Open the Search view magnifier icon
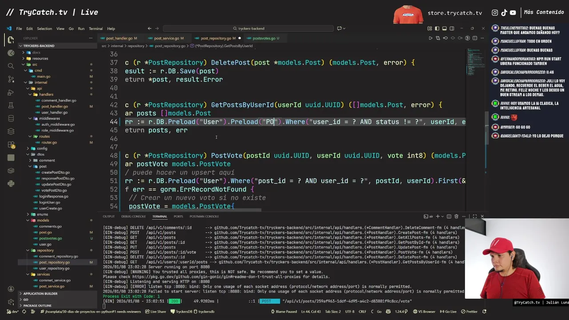Image resolution: width=569 pixels, height=320 pixels. pos(11,66)
